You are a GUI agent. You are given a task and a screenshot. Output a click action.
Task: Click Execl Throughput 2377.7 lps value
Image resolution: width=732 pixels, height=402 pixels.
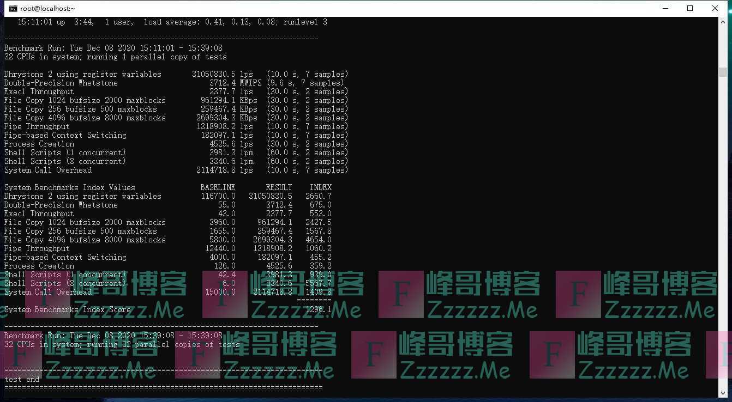[x=231, y=92]
